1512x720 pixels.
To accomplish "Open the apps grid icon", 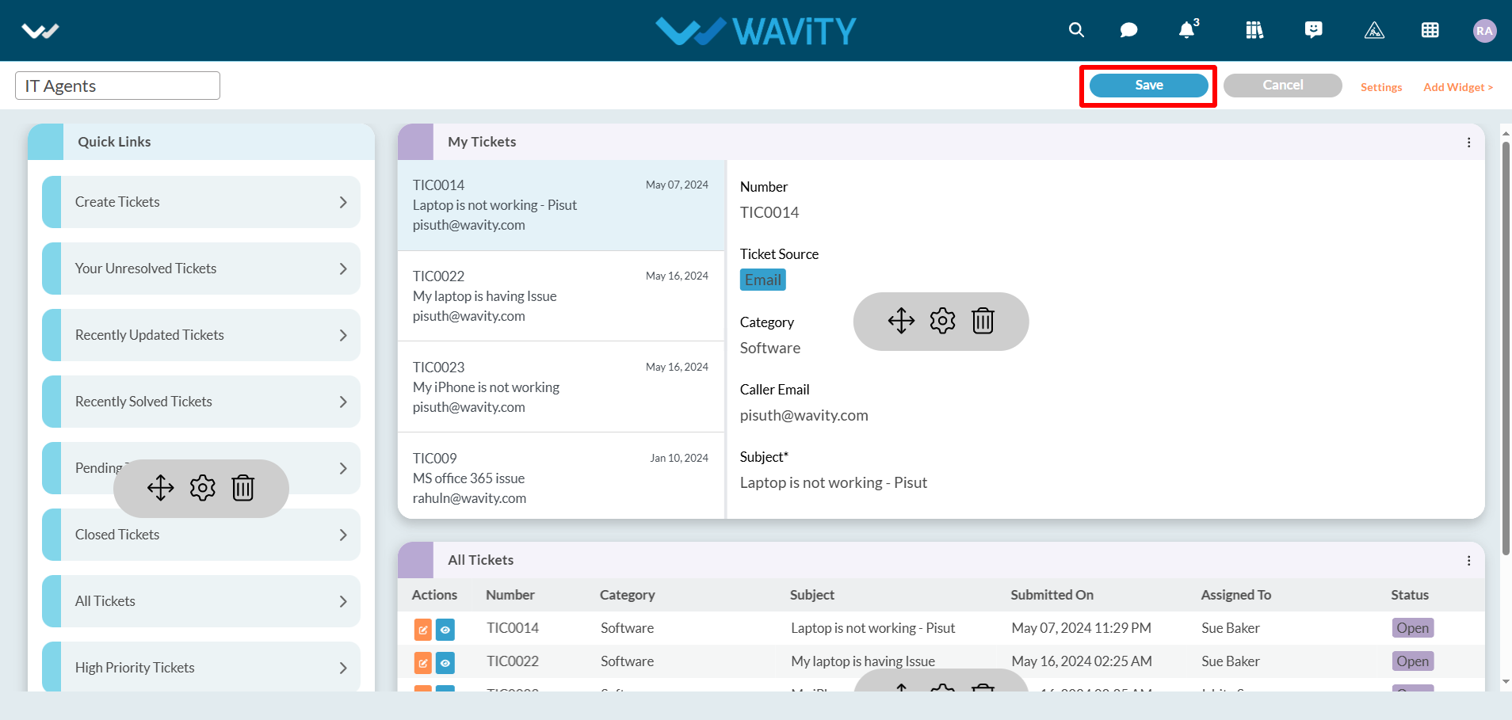I will tap(1430, 30).
